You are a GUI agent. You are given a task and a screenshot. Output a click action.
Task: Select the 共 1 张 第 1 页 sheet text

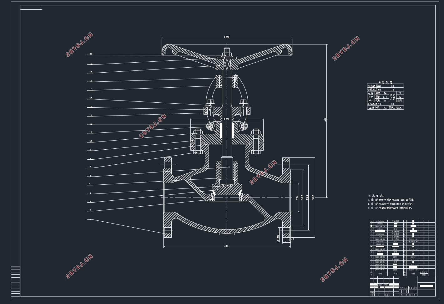coord(408,295)
